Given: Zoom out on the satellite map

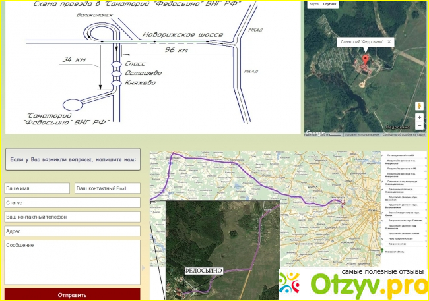Looking at the screenshot, I should click(419, 126).
